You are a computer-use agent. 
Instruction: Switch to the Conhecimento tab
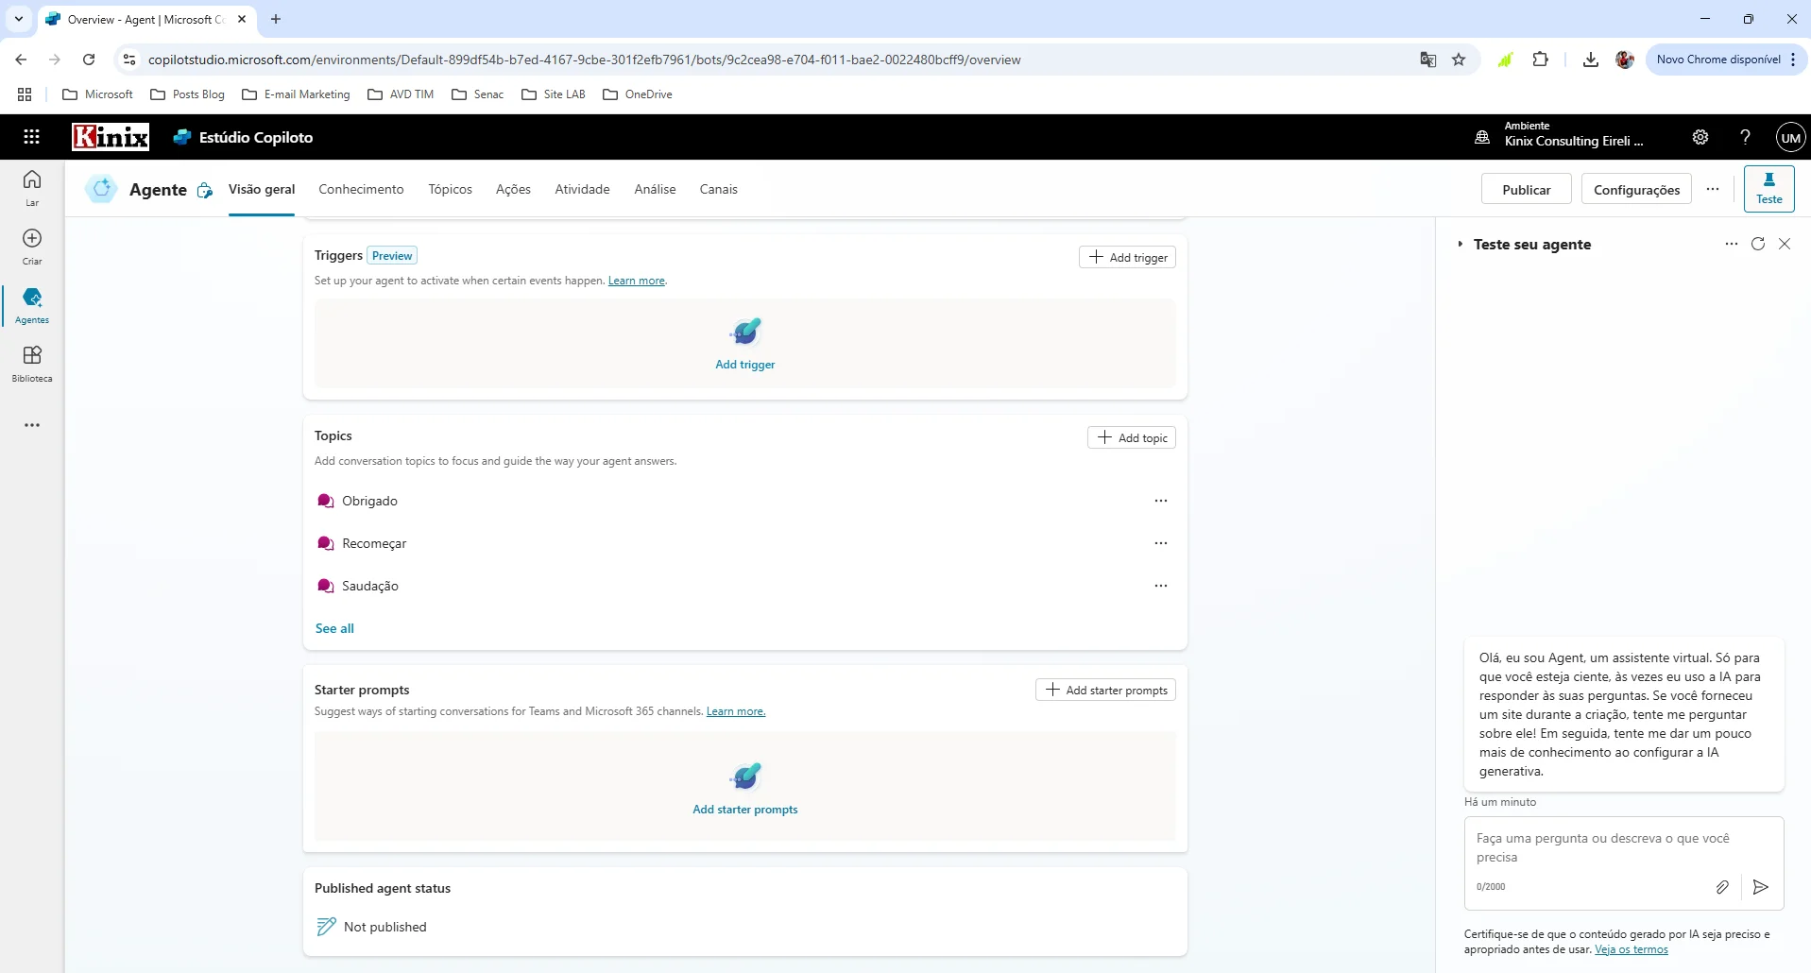tap(361, 189)
